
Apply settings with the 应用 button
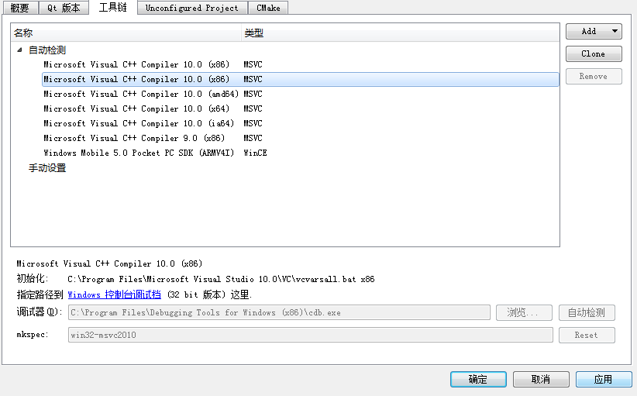[604, 380]
